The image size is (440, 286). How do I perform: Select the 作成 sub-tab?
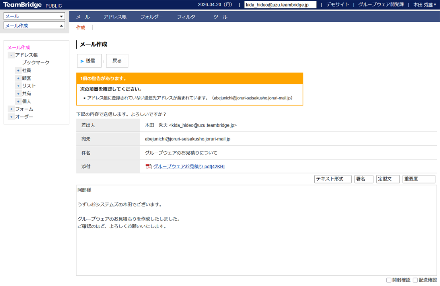point(80,27)
